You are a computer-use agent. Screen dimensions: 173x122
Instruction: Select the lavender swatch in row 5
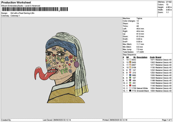point(130,70)
